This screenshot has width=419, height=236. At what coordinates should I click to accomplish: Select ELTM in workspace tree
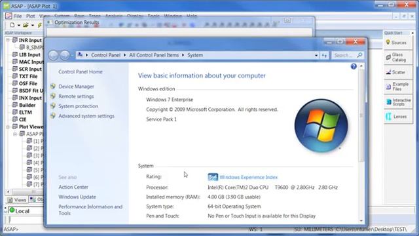[x=26, y=112]
